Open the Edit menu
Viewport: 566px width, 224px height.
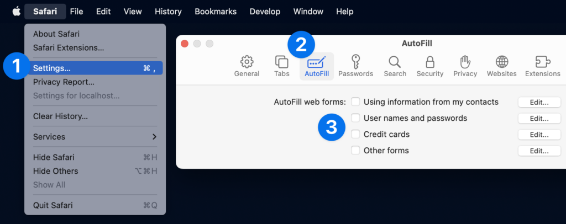click(103, 12)
